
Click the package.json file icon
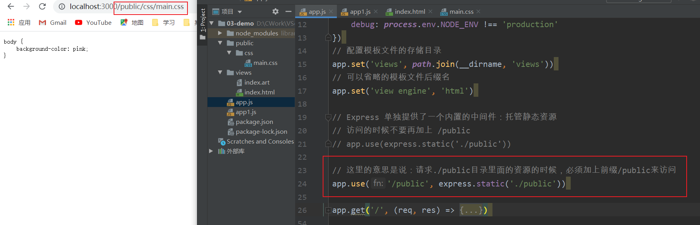click(231, 122)
